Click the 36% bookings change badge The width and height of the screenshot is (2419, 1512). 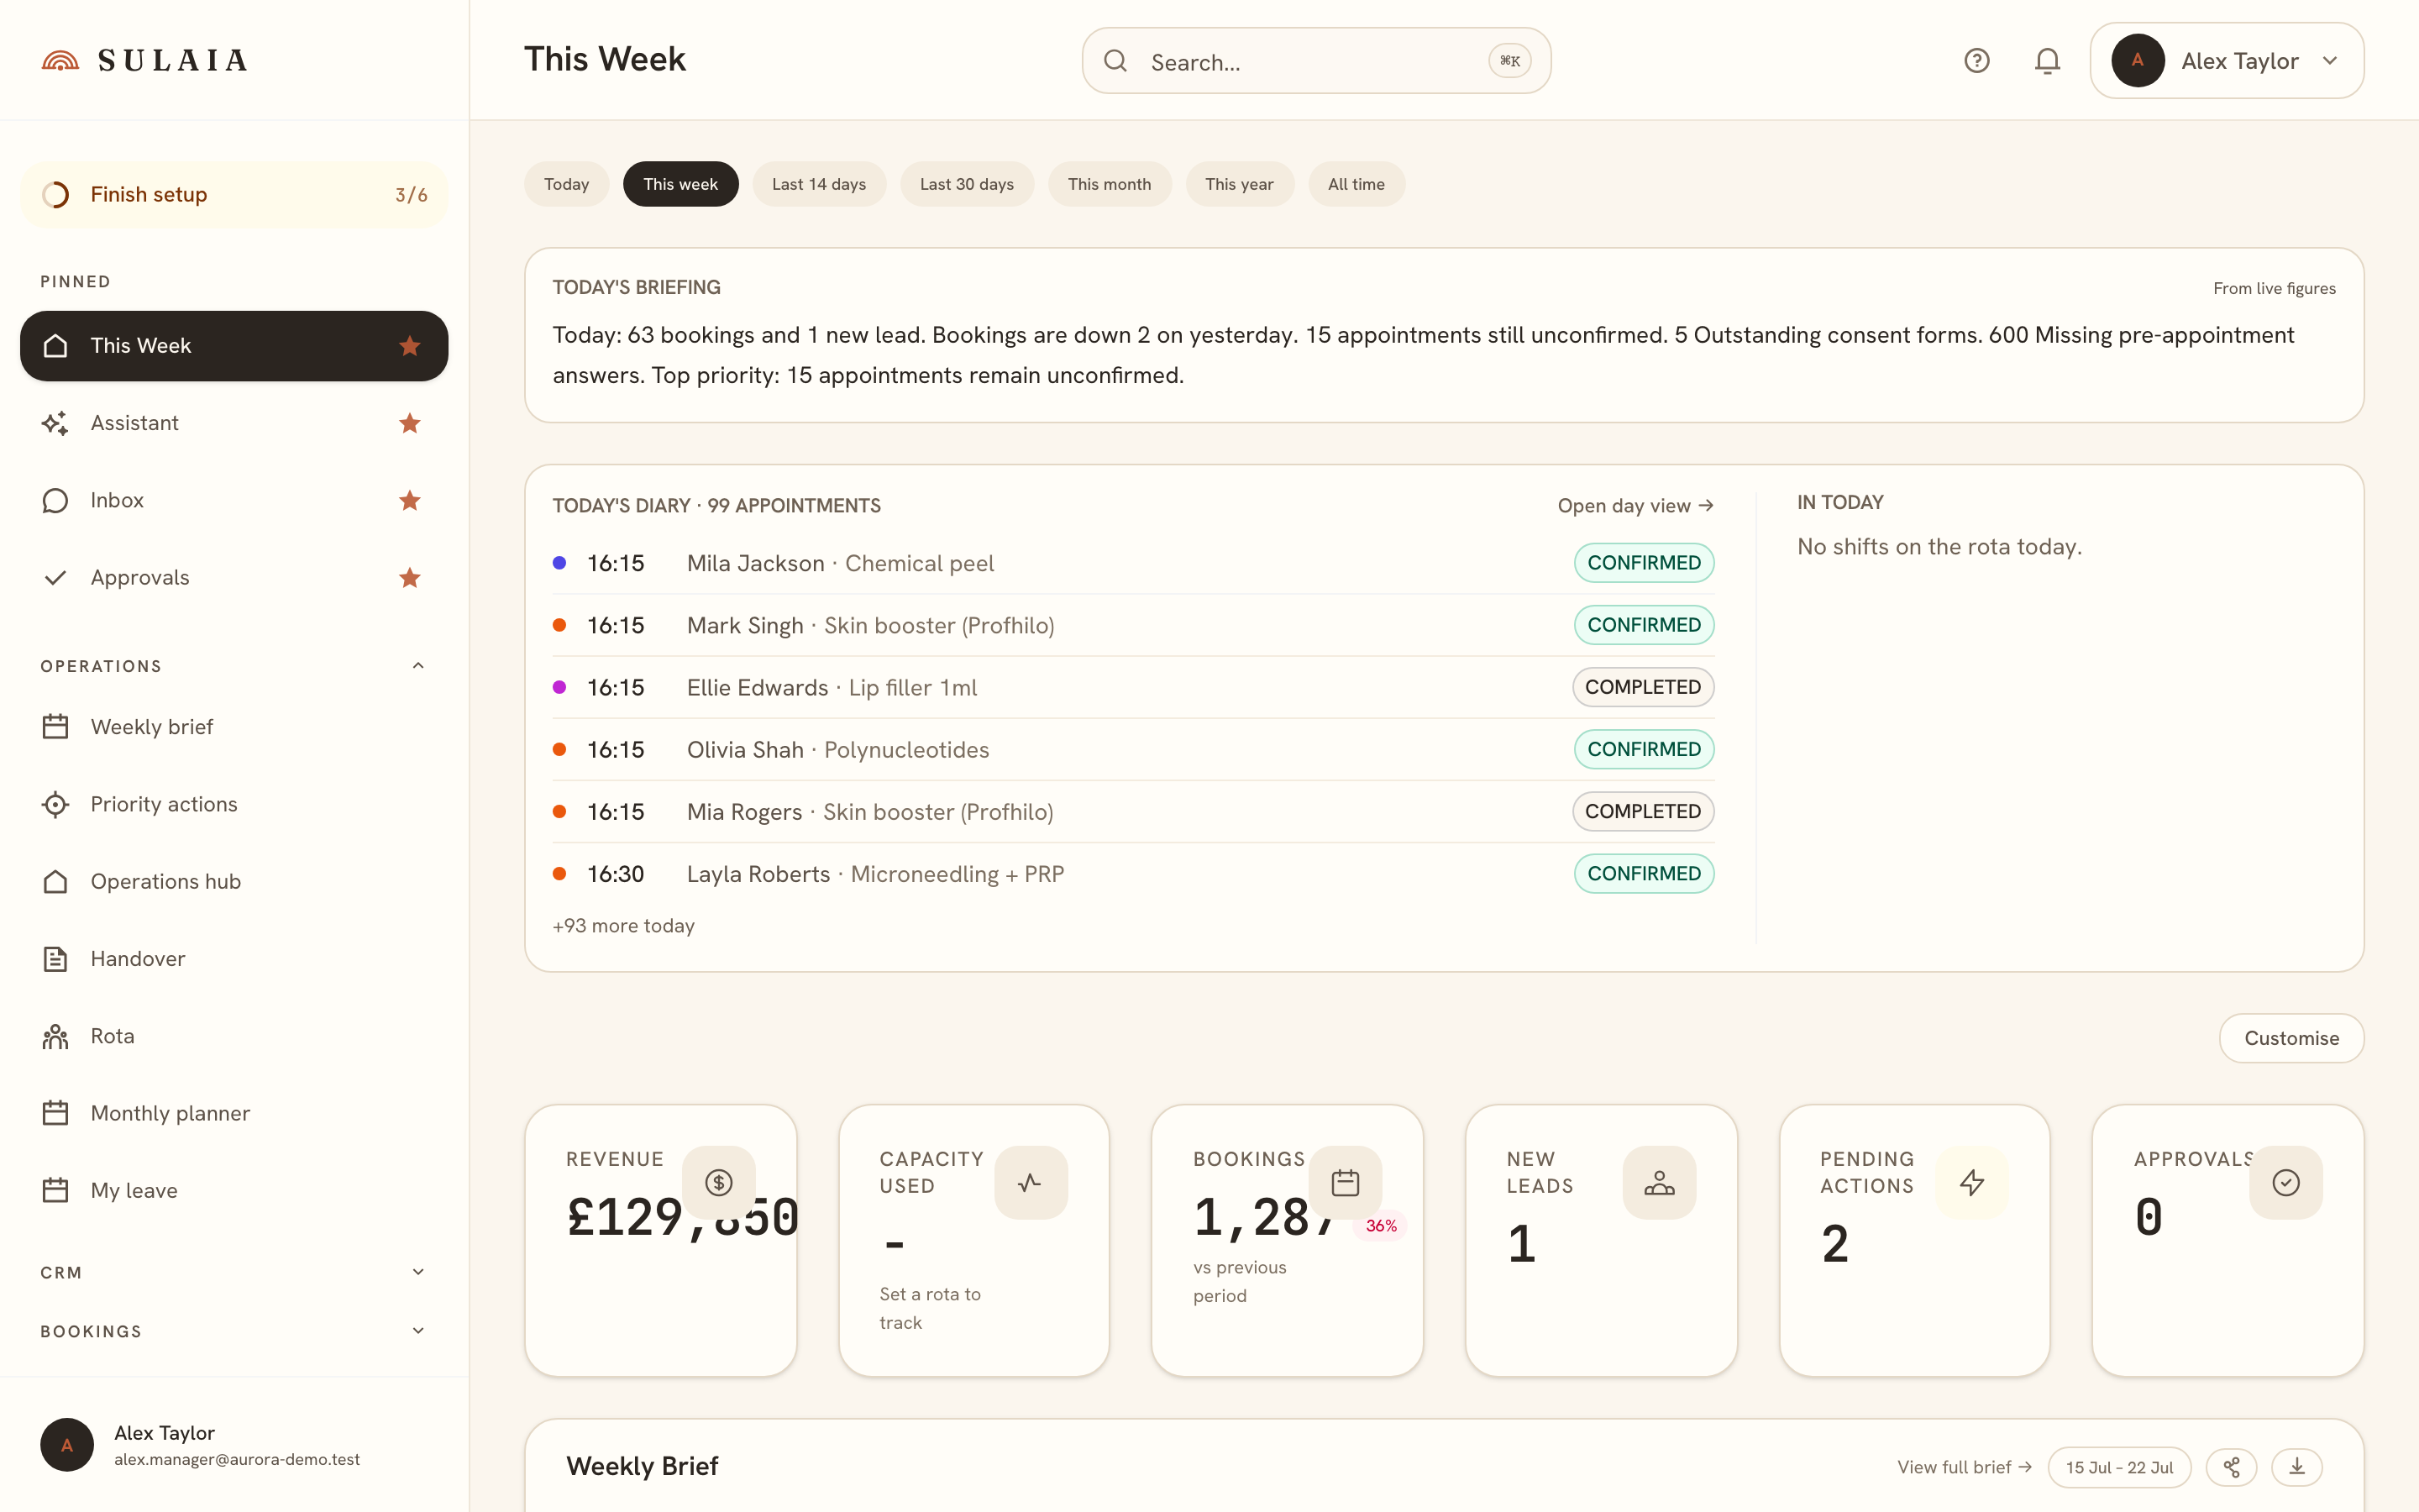[1381, 1226]
